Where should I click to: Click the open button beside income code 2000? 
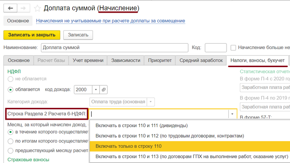coord(103,89)
